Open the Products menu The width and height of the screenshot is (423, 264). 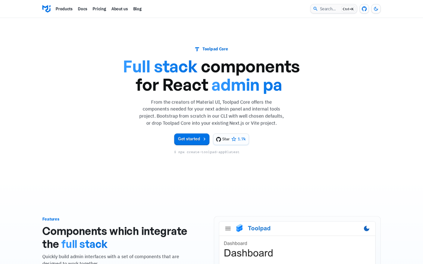click(64, 9)
